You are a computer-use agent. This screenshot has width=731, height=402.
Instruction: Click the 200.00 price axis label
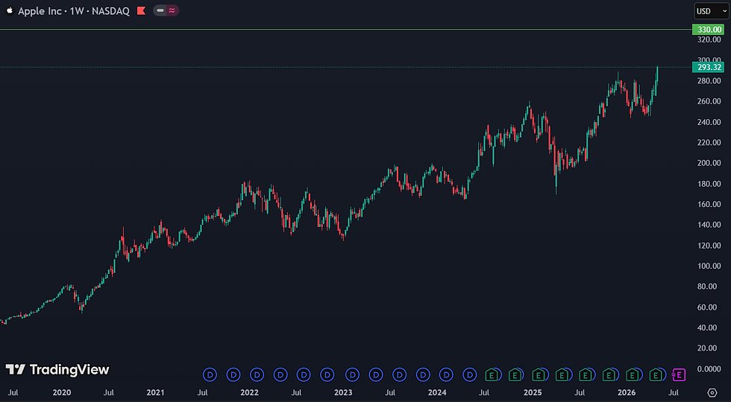[708, 163]
